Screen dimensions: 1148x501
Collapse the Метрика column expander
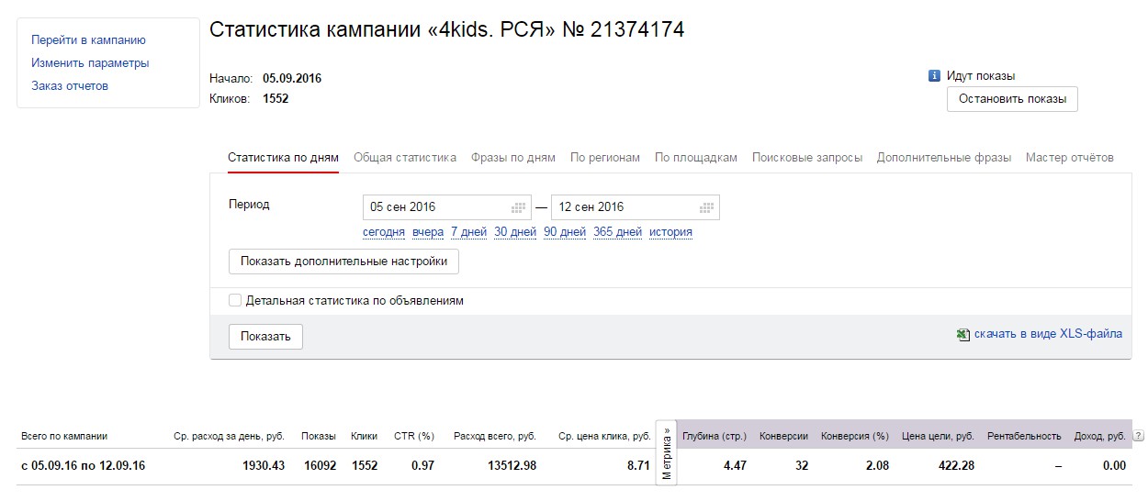667,452
